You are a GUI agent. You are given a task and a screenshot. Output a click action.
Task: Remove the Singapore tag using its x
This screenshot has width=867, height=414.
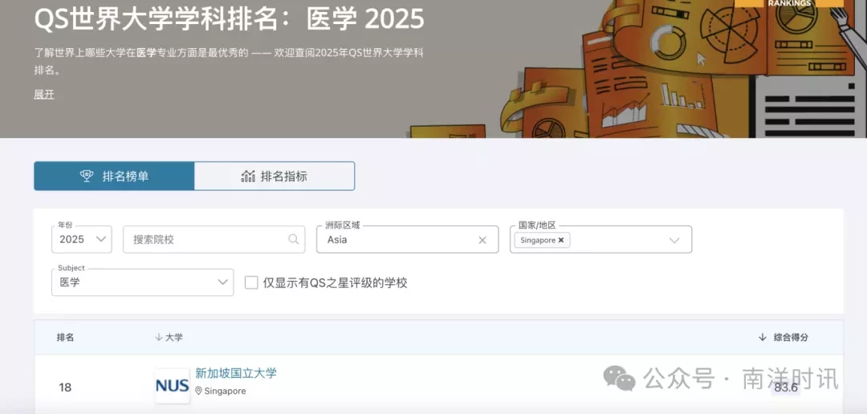[x=560, y=241]
